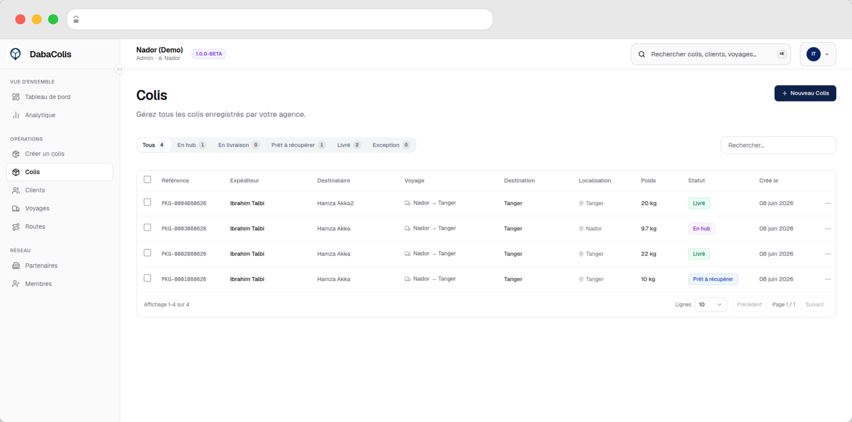Click recipient Hamza Akka2
Image resolution: width=852 pixels, height=422 pixels.
tap(335, 203)
